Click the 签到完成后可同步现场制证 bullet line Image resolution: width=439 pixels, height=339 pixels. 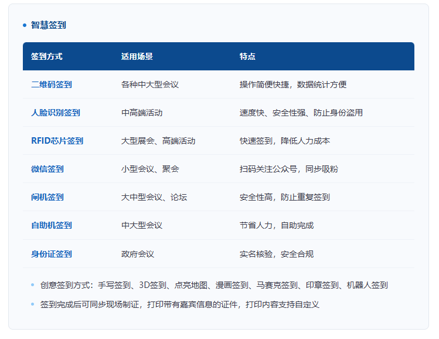tap(180, 304)
